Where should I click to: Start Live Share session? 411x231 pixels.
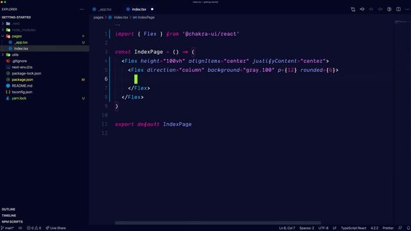click(x=56, y=228)
